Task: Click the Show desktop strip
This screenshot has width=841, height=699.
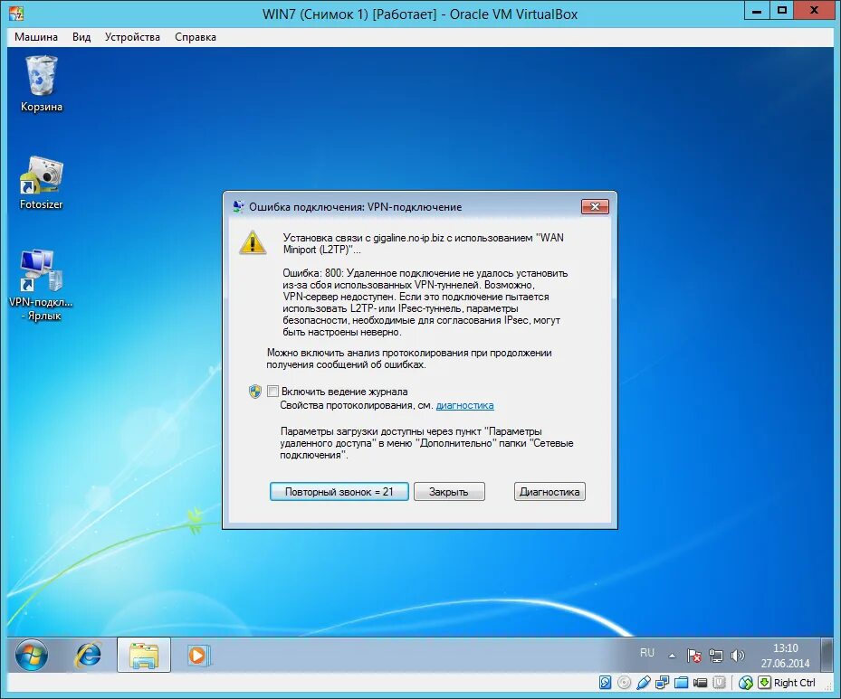Action: (827, 655)
